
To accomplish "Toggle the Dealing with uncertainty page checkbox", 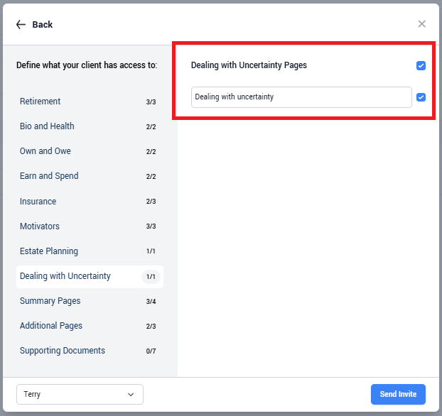I will click(421, 97).
